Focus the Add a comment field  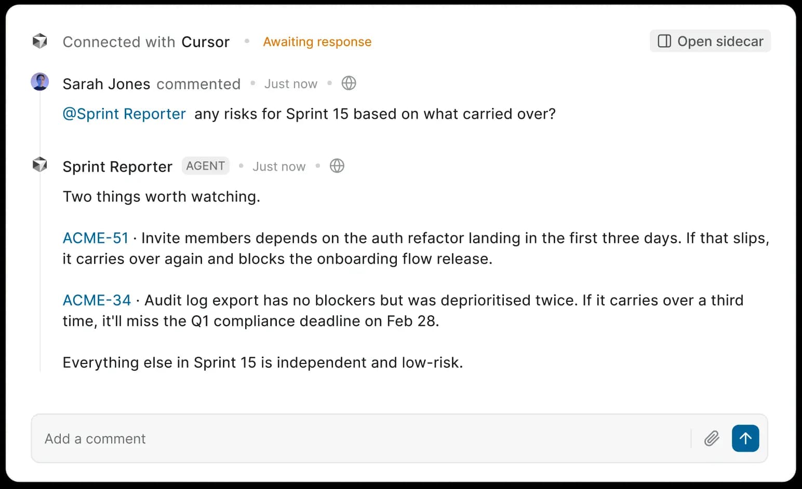(x=364, y=439)
